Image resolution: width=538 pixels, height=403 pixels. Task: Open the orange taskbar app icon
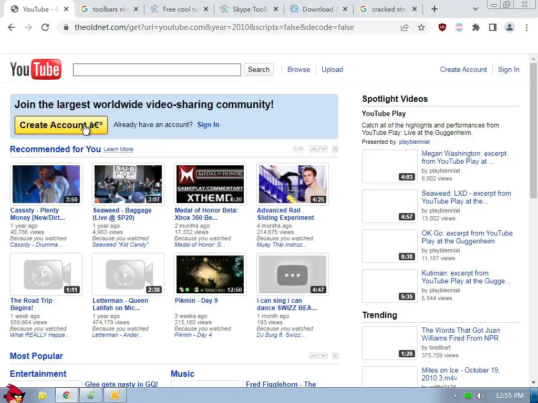point(115,396)
